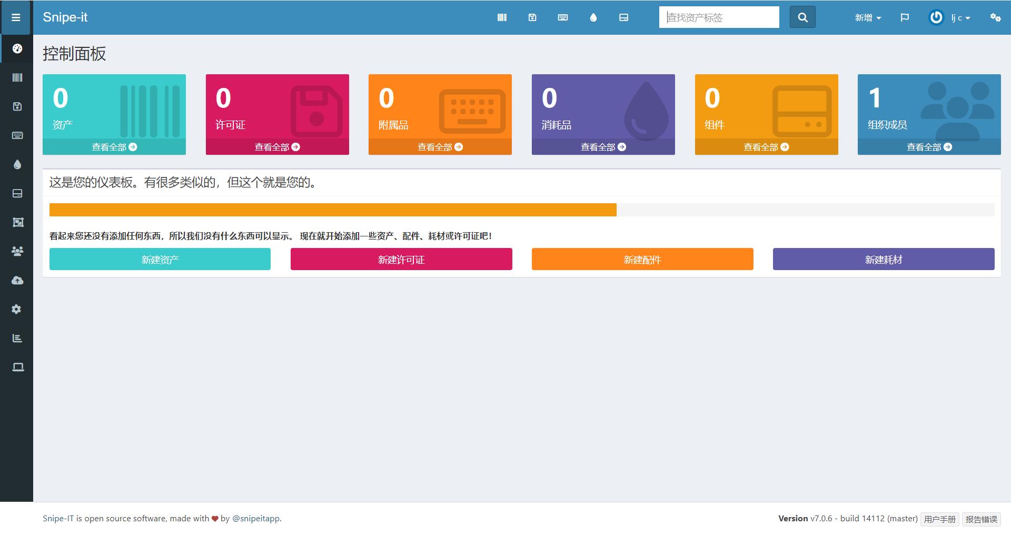Image resolution: width=1011 pixels, height=536 pixels.
Task: Click 查看全部 under 许可证 card
Action: pos(277,147)
